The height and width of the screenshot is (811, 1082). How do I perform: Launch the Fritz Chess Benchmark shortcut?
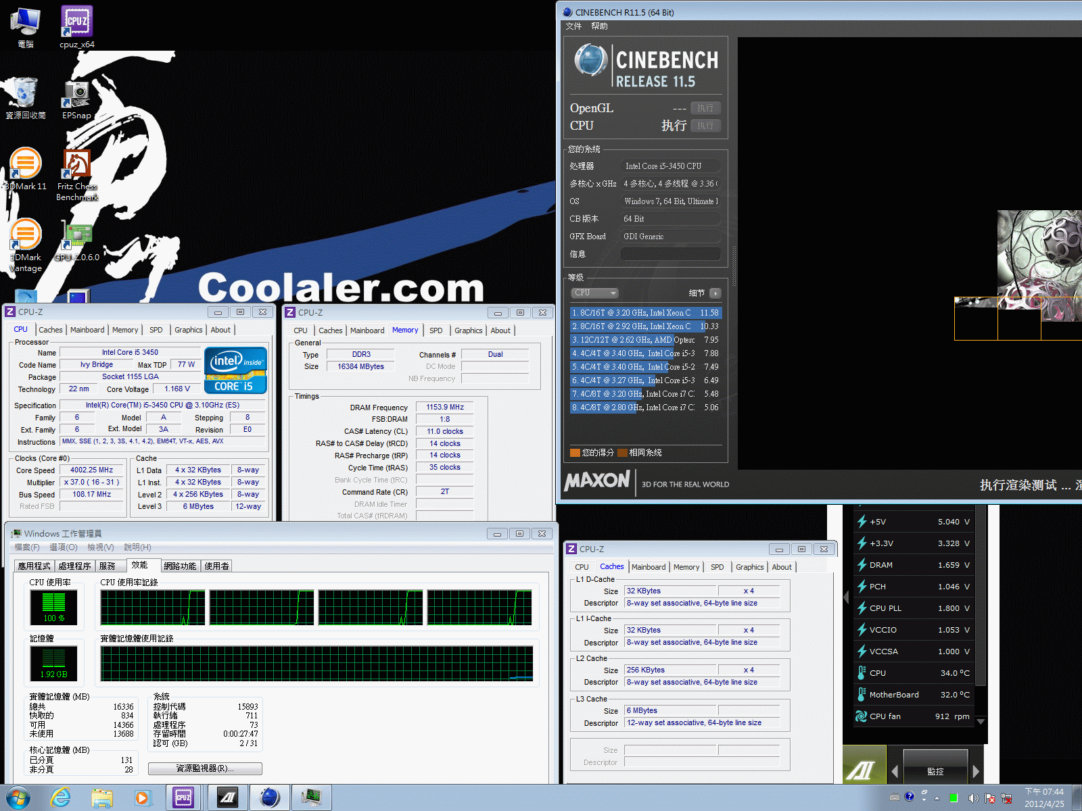[x=77, y=174]
